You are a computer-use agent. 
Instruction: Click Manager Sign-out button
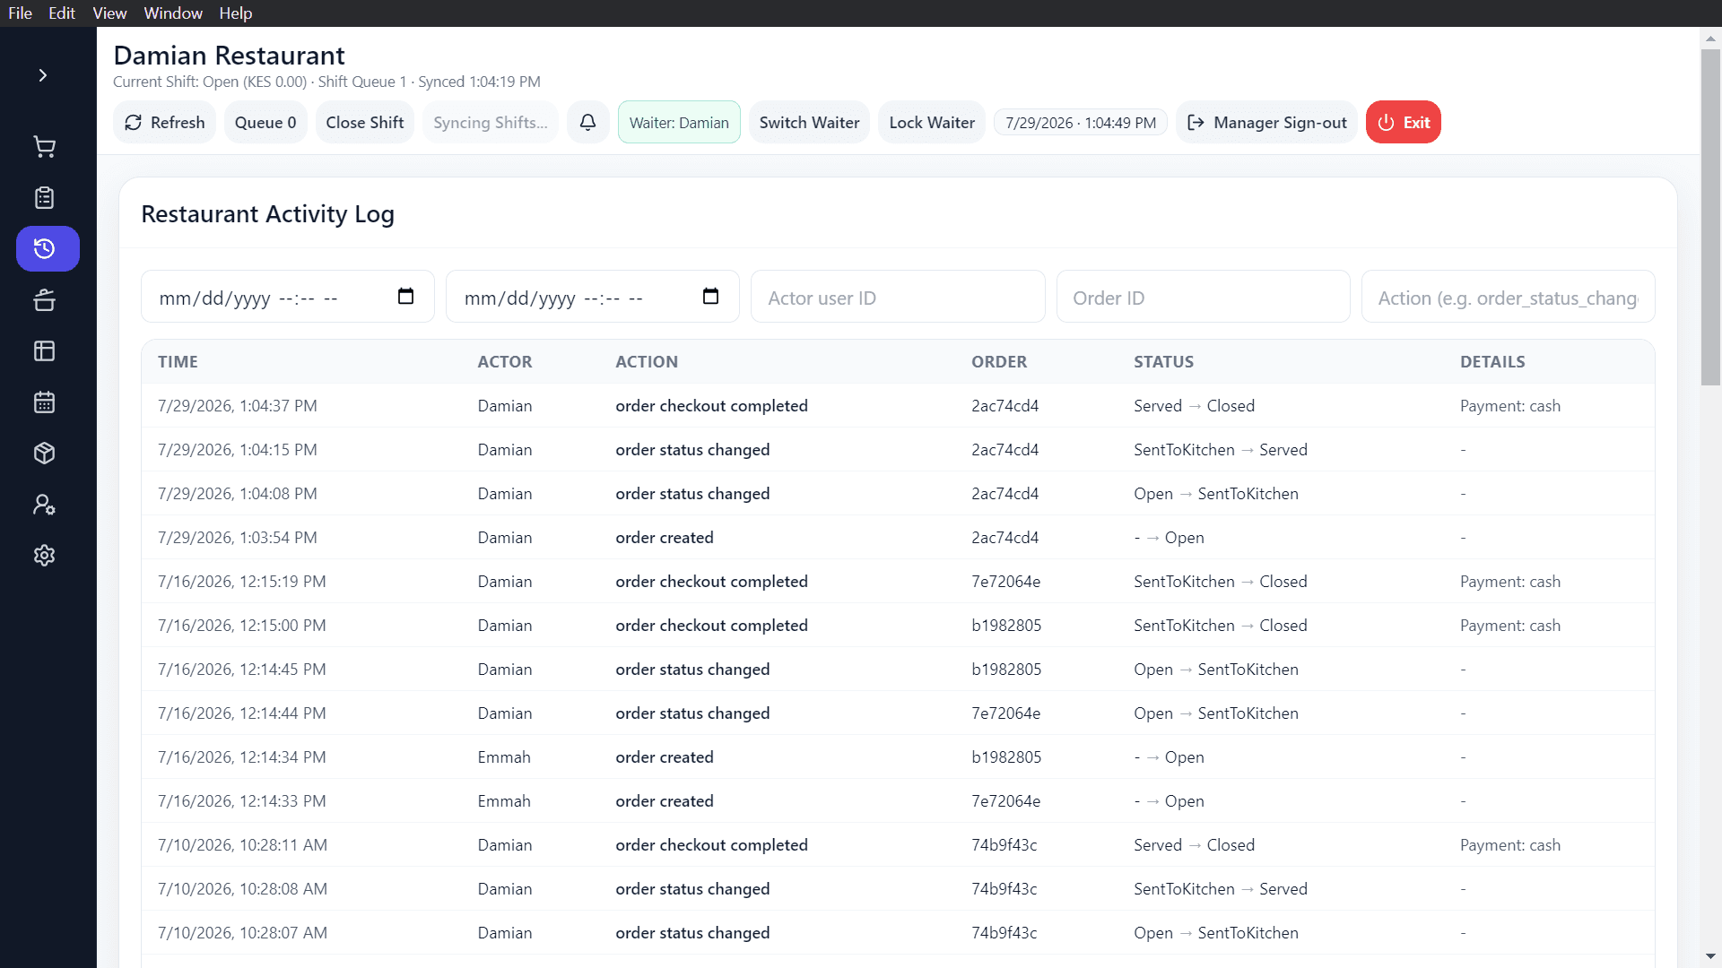point(1267,122)
